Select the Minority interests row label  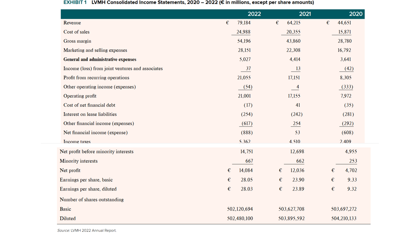(78, 161)
